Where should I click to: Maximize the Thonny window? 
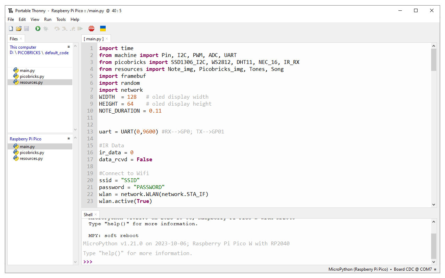click(416, 10)
